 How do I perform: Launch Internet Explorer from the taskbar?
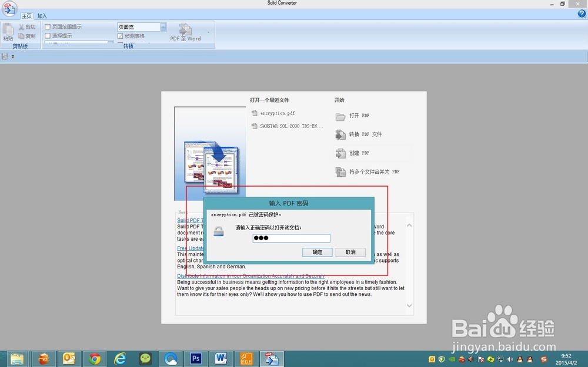click(x=120, y=359)
